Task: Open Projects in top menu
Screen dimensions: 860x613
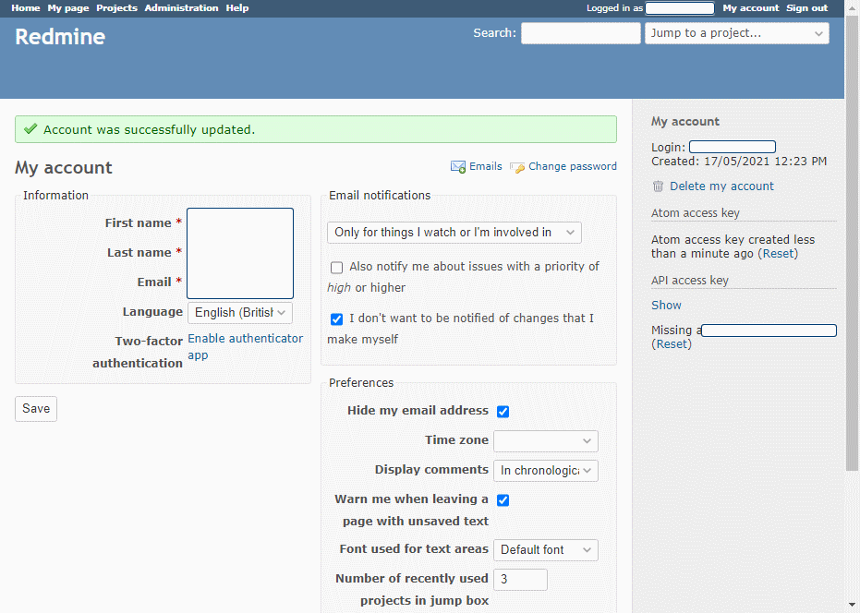Action: (x=116, y=8)
